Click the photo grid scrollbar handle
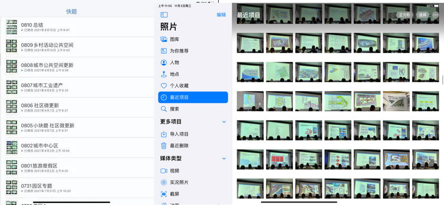The width and height of the screenshot is (444, 205). coord(443,80)
